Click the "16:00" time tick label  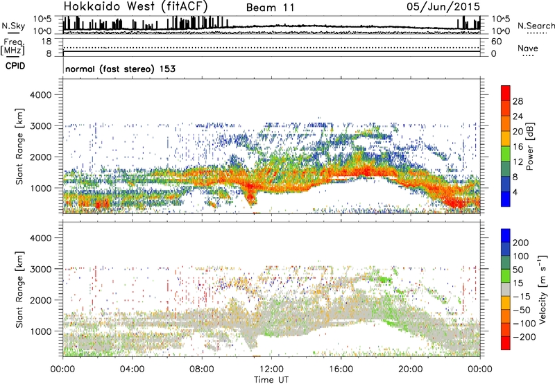tap(341, 369)
